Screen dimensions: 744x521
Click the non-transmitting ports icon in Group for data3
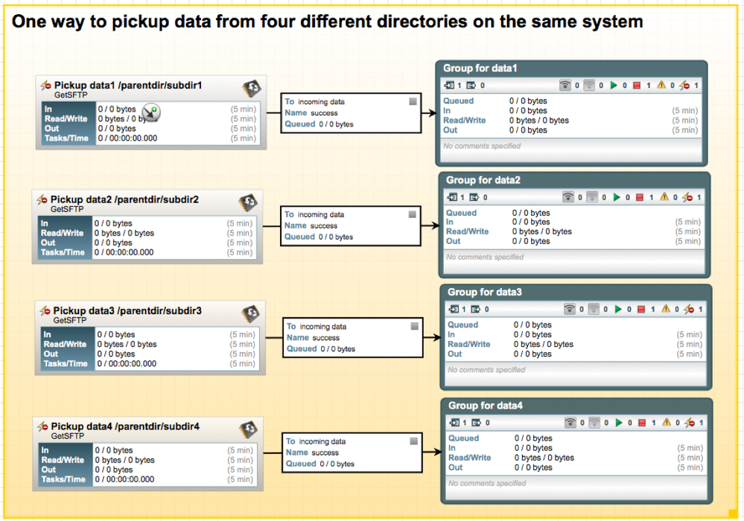point(593,309)
